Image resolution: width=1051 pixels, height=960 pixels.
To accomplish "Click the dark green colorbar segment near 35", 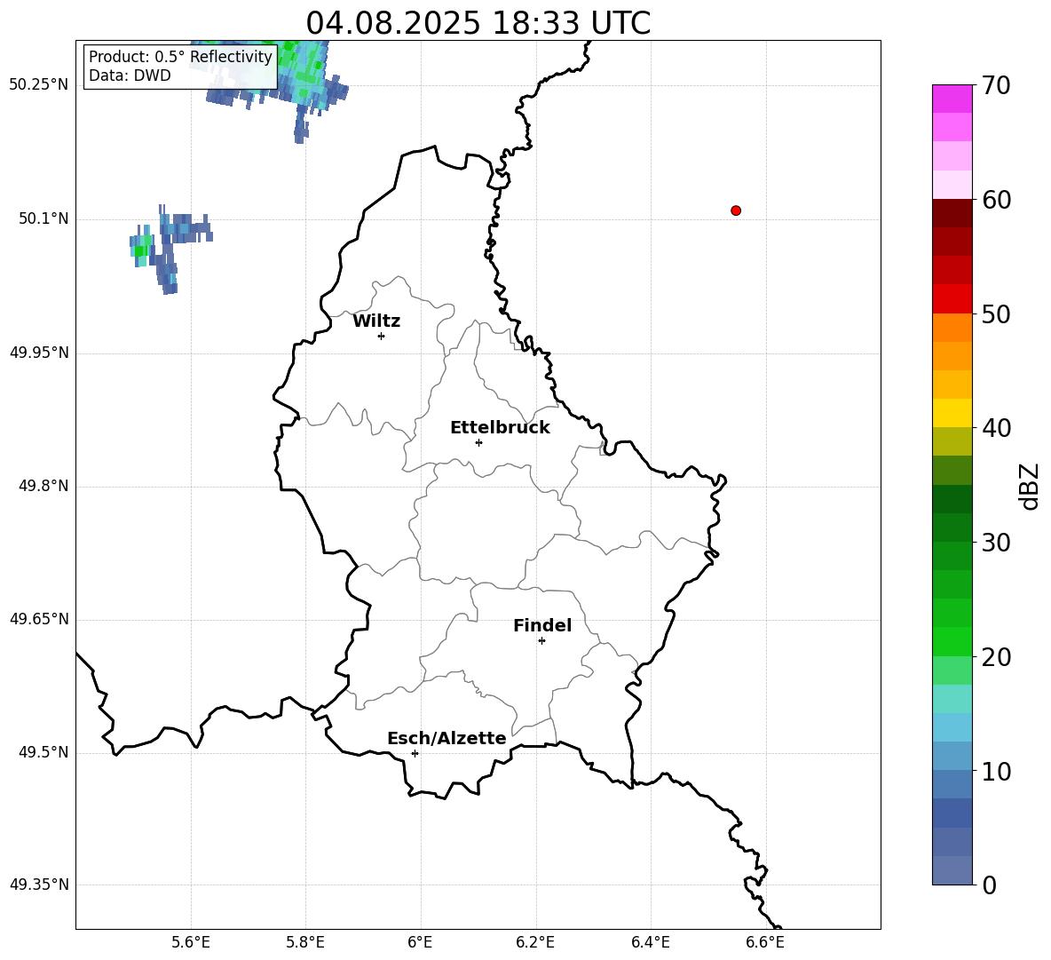I will pos(952,499).
